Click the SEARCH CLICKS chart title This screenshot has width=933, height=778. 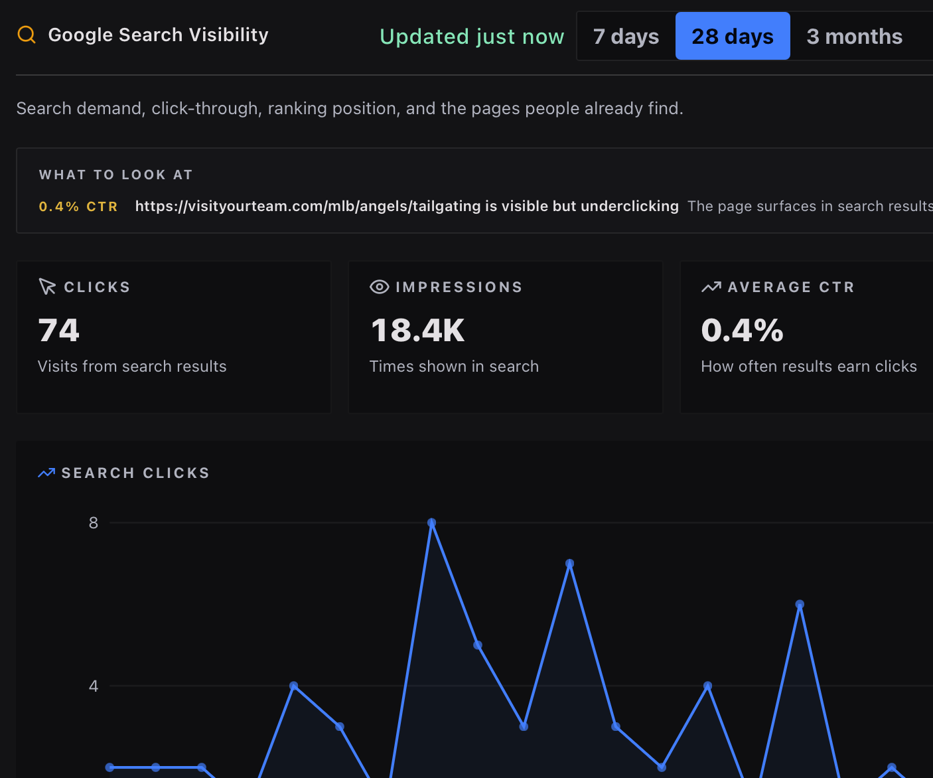click(x=135, y=473)
